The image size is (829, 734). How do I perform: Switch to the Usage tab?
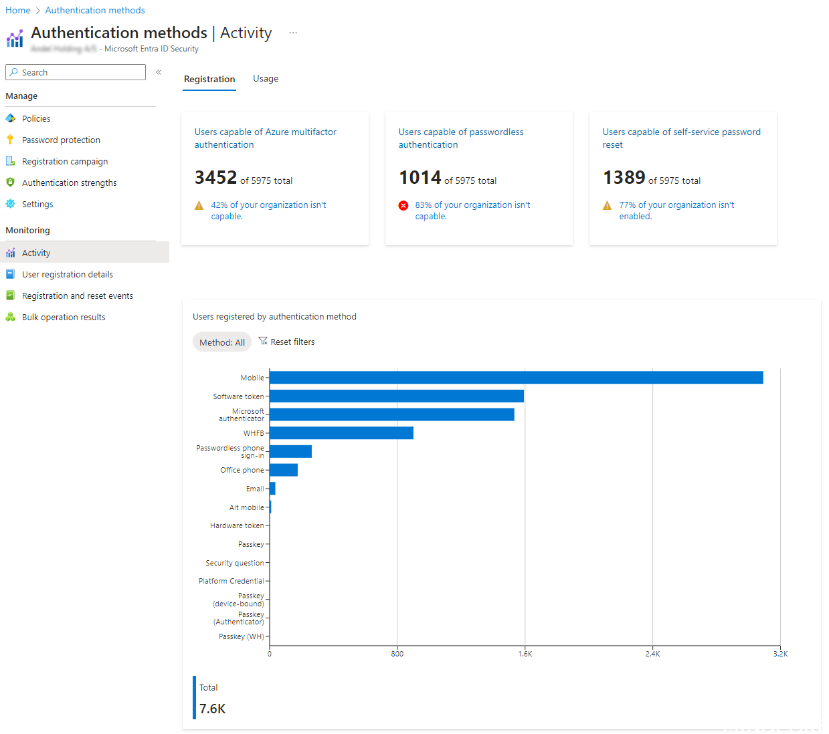pyautogui.click(x=266, y=79)
